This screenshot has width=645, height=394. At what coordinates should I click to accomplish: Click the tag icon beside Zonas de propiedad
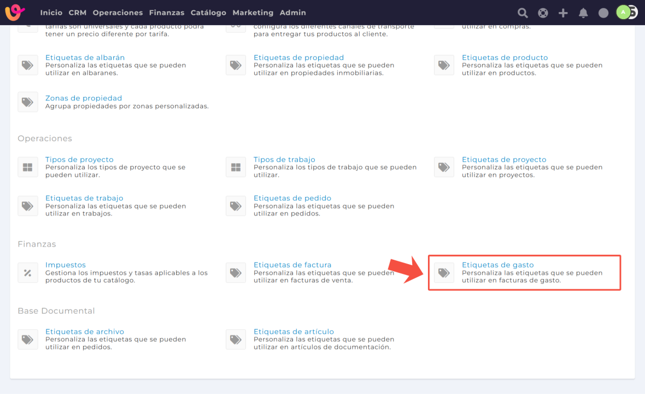(x=28, y=102)
